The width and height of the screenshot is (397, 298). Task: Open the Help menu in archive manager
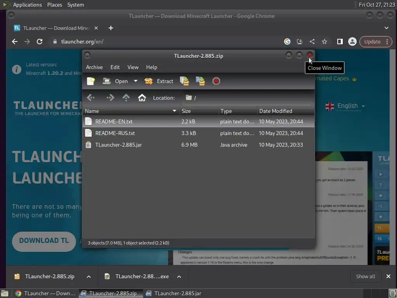point(152,67)
